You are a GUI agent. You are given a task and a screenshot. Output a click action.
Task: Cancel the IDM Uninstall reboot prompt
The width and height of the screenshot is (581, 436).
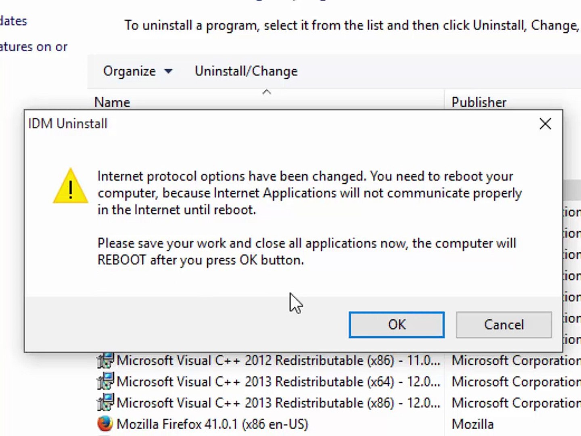(504, 325)
